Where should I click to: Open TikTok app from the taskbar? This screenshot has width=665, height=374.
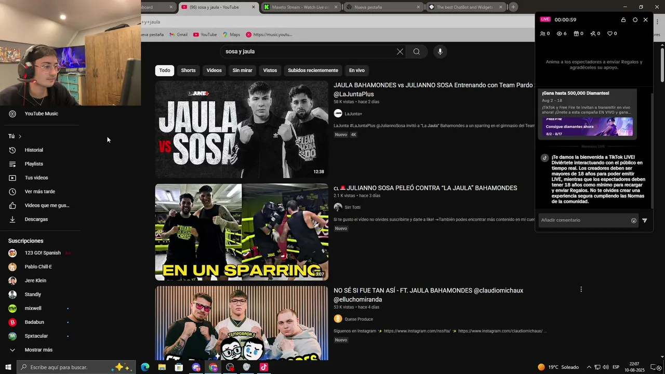click(264, 367)
